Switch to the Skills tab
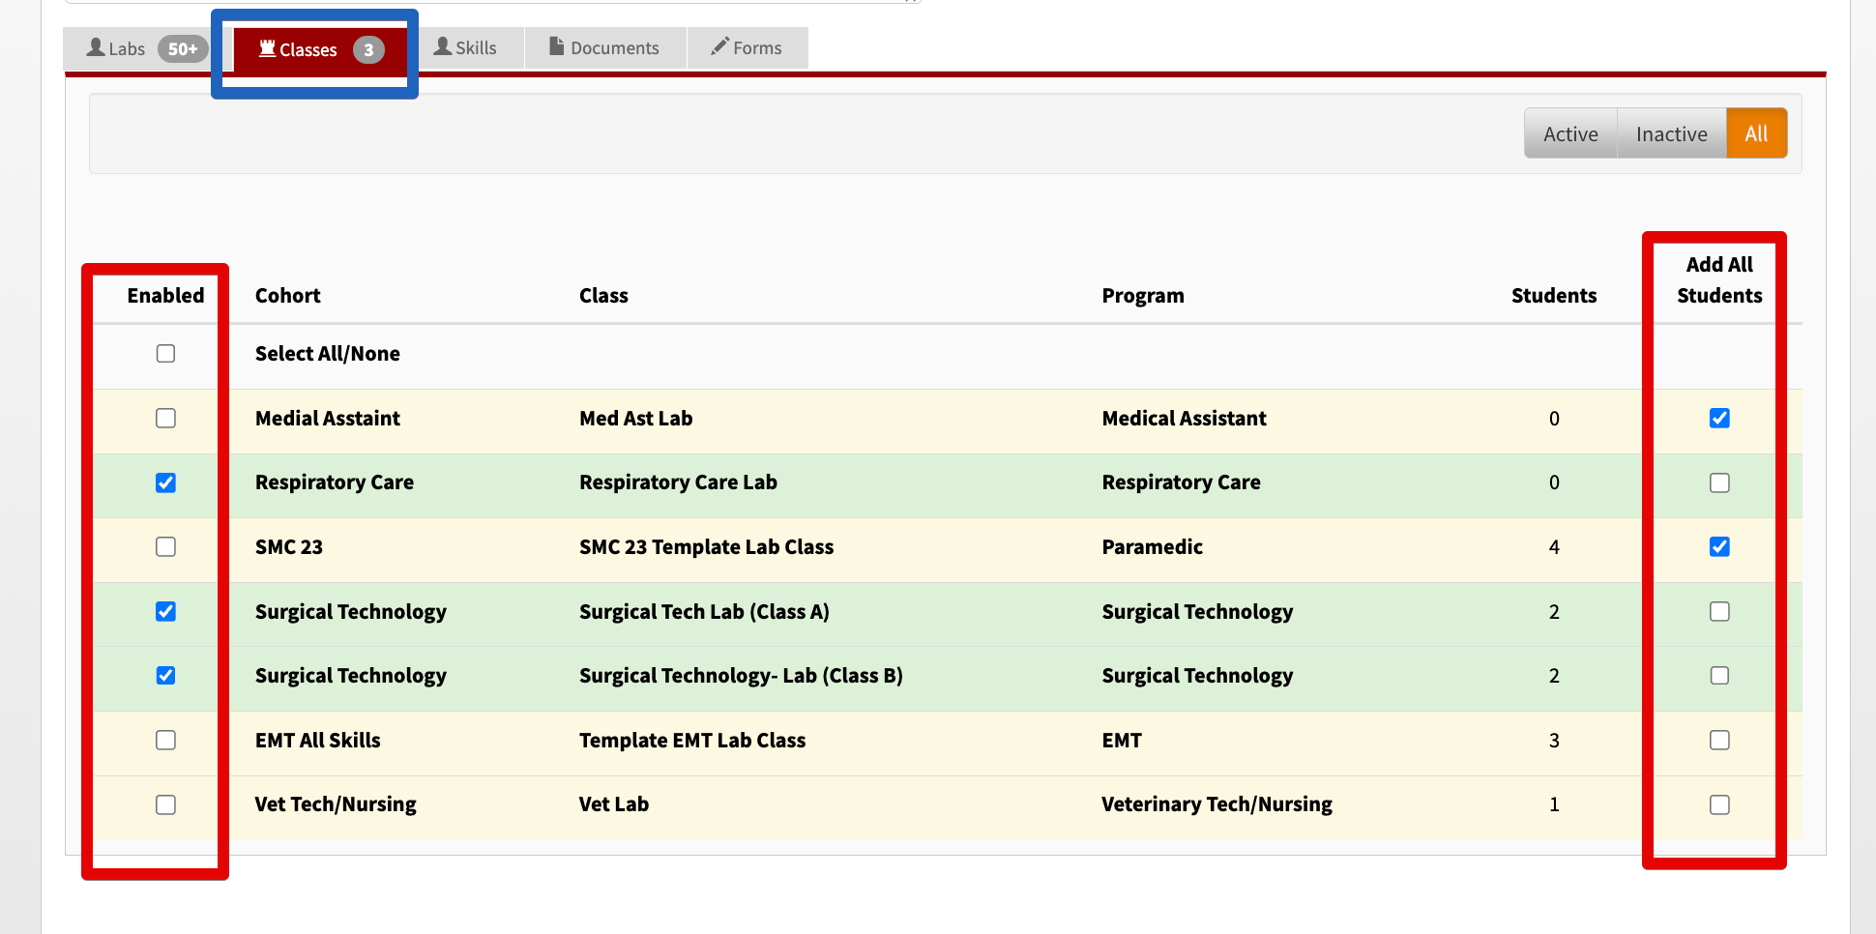 click(x=465, y=47)
